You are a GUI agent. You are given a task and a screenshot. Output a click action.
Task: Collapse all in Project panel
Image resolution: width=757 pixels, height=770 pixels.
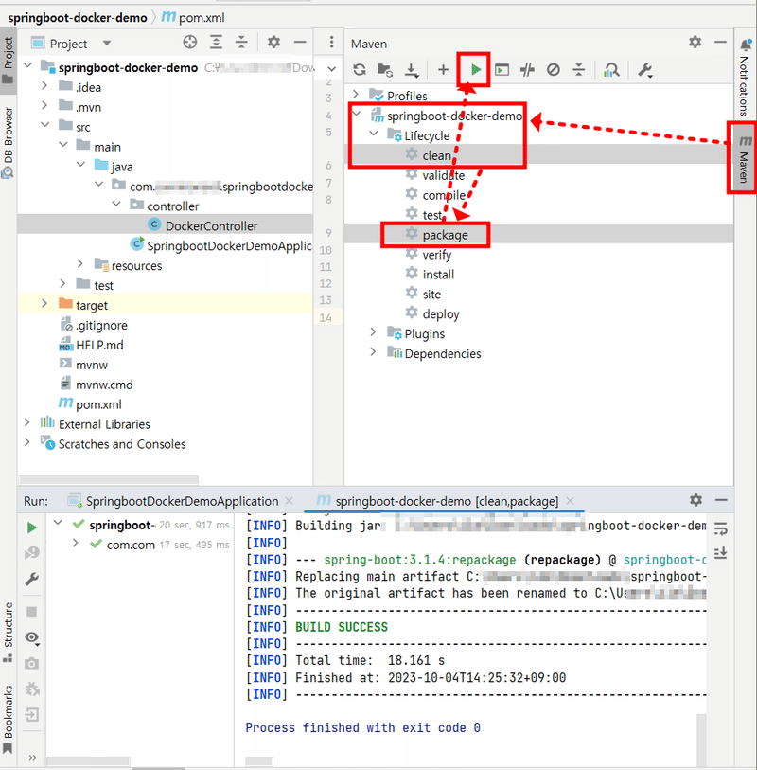click(x=241, y=43)
